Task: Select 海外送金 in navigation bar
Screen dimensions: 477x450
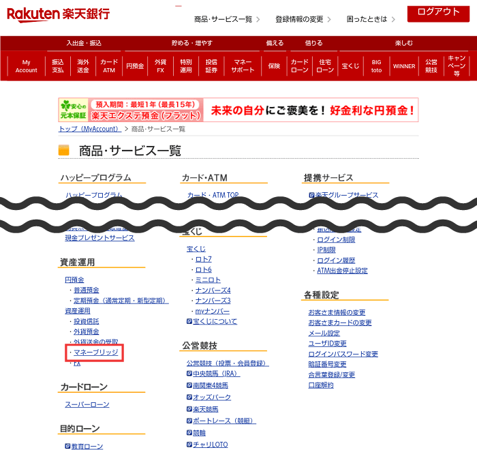Action: (x=83, y=66)
